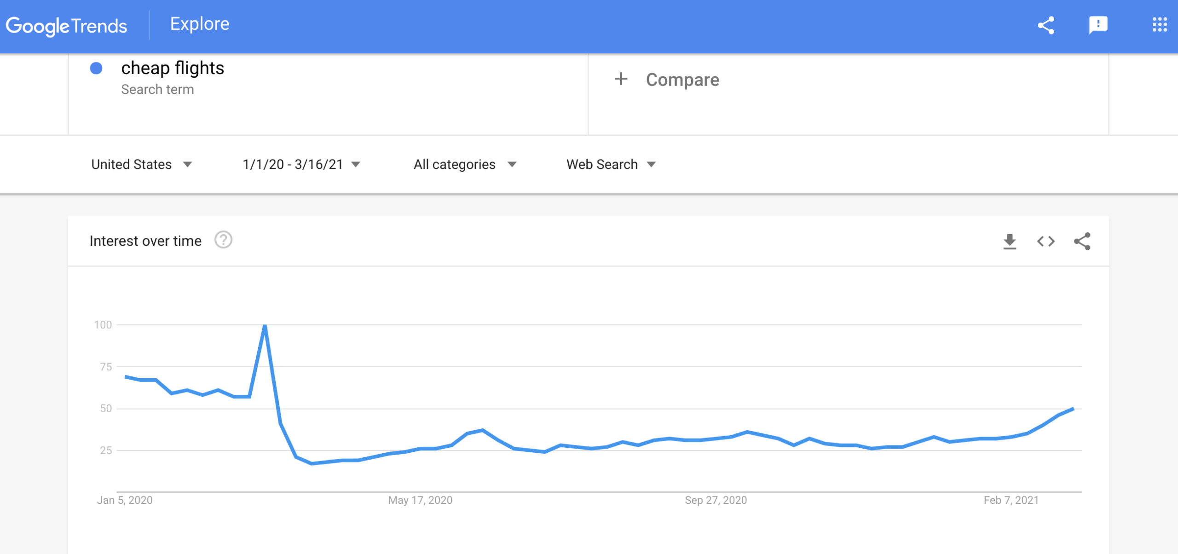Click the share icon in the blue header
This screenshot has width=1178, height=554.
(x=1046, y=25)
